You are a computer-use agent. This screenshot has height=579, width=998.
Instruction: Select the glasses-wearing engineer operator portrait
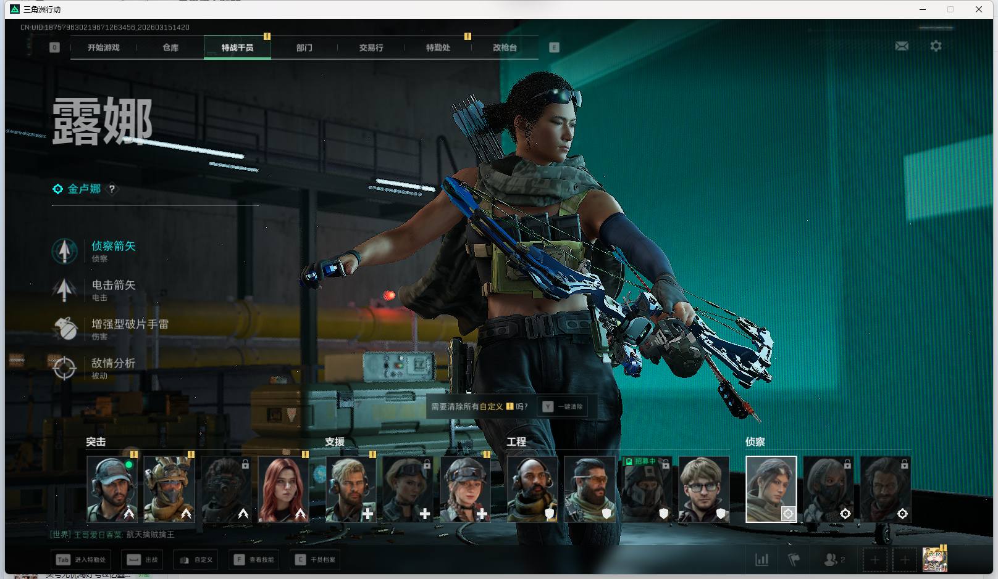[x=704, y=490]
